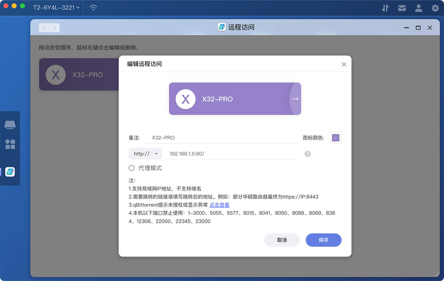Open the icon color picker
This screenshot has width=444, height=281.
(x=336, y=138)
